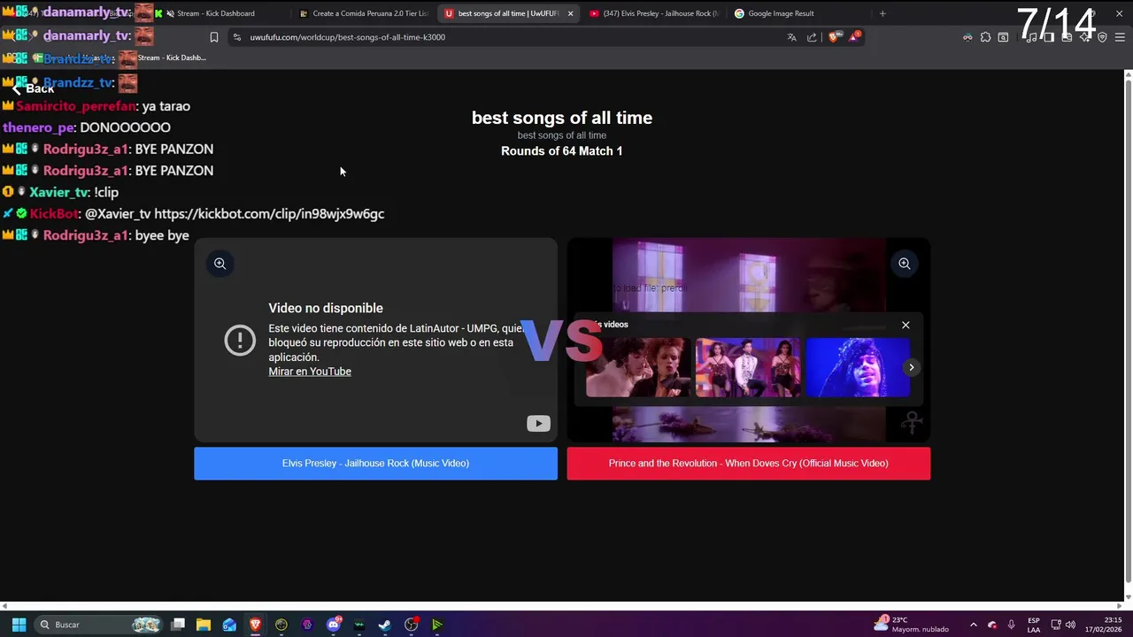Viewport: 1133px width, 637px height.
Task: Click the uwufufu.com address bar URL
Action: coord(347,37)
